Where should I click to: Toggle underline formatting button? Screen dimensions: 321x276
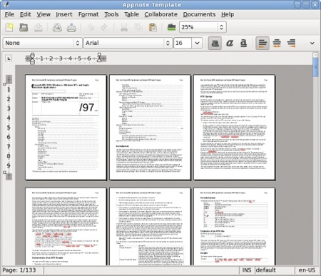243,43
